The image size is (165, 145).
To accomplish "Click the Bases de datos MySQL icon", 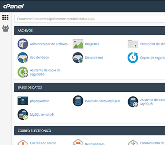I will pyautogui.click(x=78, y=101).
